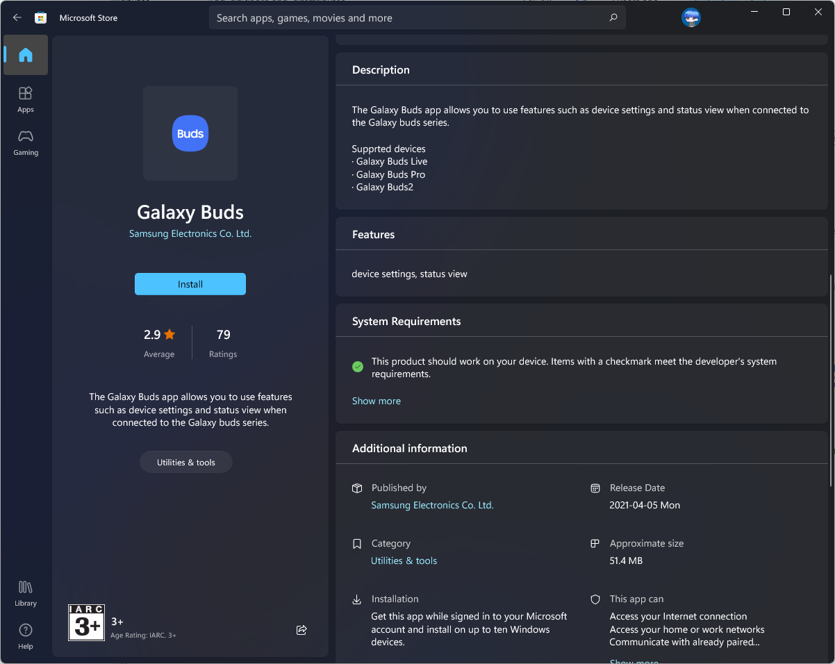
Task: Click the Approximate size icon
Action: coord(595,544)
